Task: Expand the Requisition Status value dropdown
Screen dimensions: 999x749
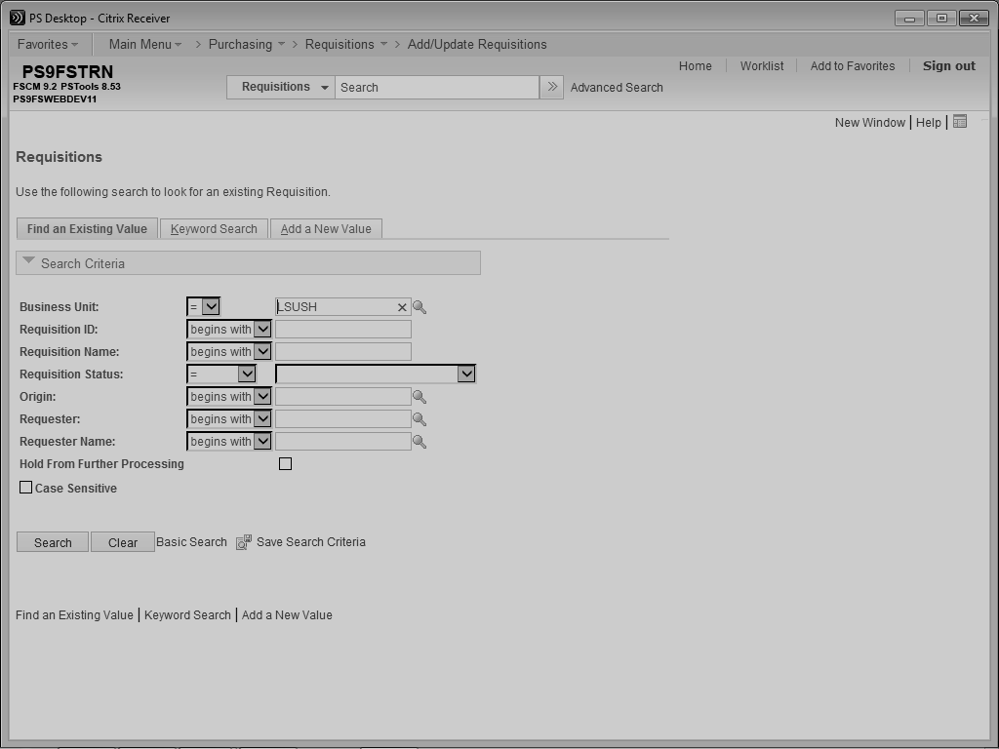Action: coord(466,374)
